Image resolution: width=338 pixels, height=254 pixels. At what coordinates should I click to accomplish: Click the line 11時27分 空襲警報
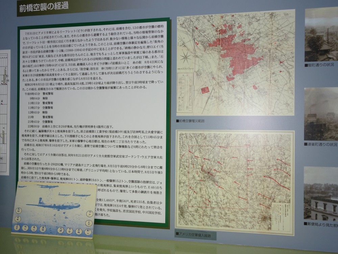tap(40, 108)
